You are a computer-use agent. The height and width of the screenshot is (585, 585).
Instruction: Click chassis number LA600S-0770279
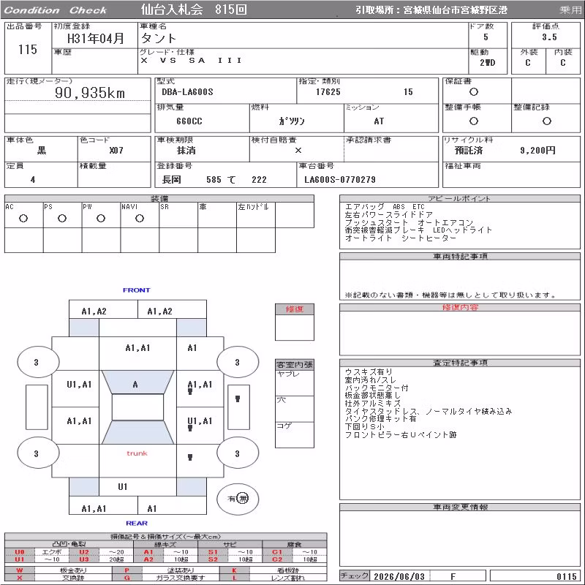(340, 179)
